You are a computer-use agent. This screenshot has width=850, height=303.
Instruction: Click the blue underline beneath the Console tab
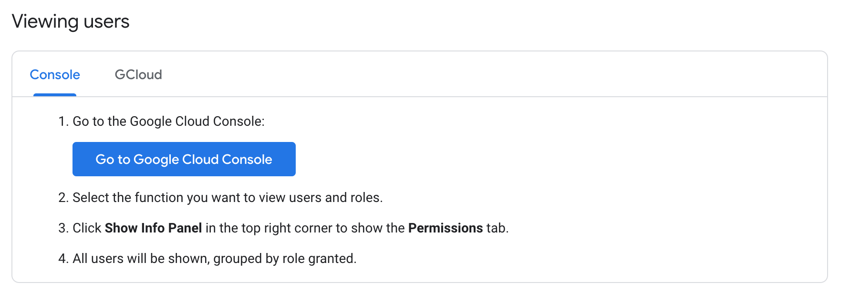click(55, 95)
